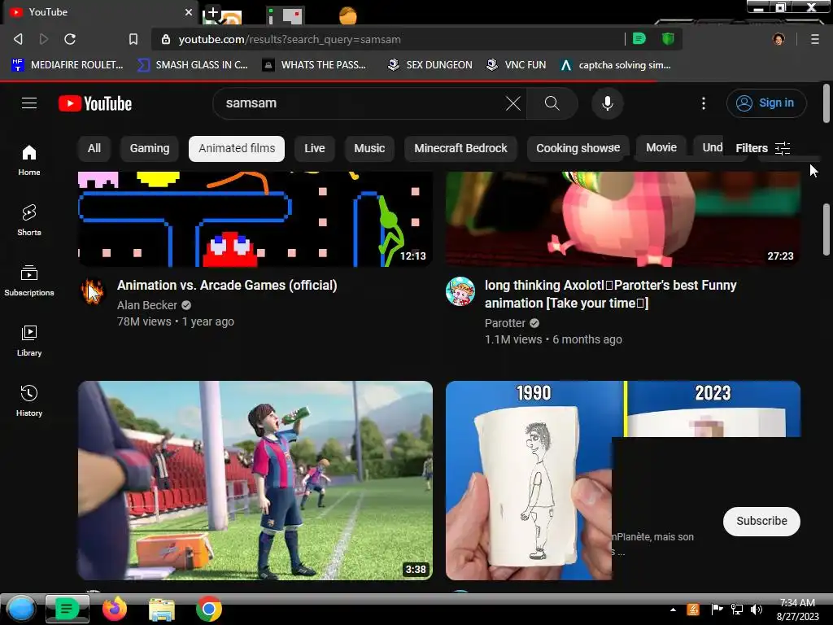Click the volume speaker tray icon
Screen dimensions: 833x625
pos(756,610)
